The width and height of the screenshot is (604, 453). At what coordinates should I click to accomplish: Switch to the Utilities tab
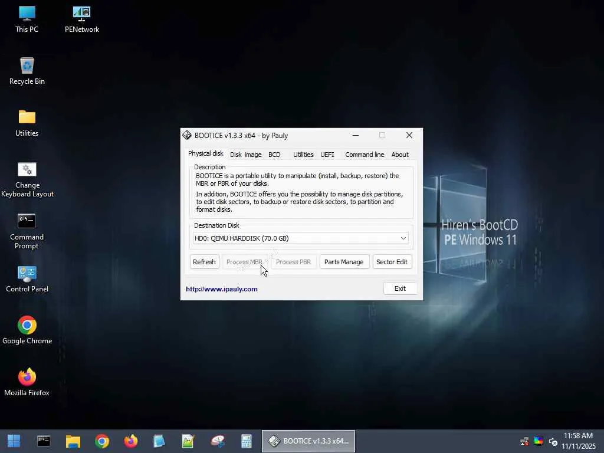[x=303, y=155]
